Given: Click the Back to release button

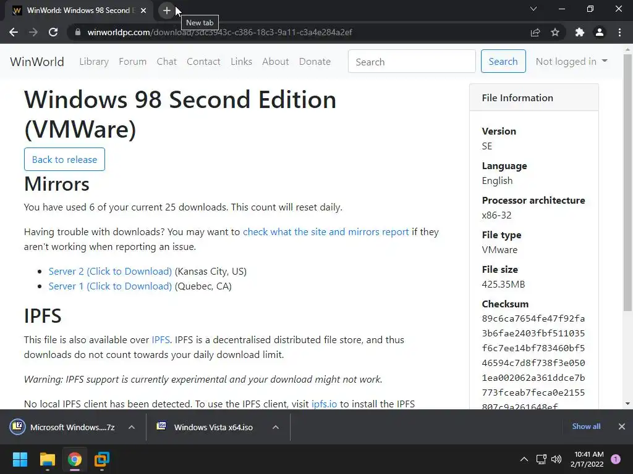Looking at the screenshot, I should [x=64, y=159].
